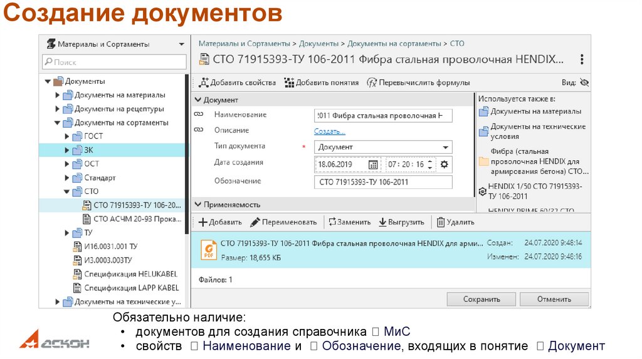
Task: Click Документы на рецептуры tree label
Action: coord(119,109)
